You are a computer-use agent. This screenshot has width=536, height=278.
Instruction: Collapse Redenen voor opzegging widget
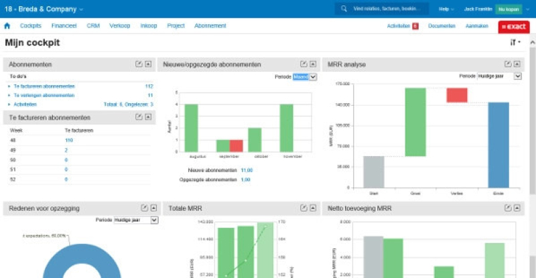154,208
